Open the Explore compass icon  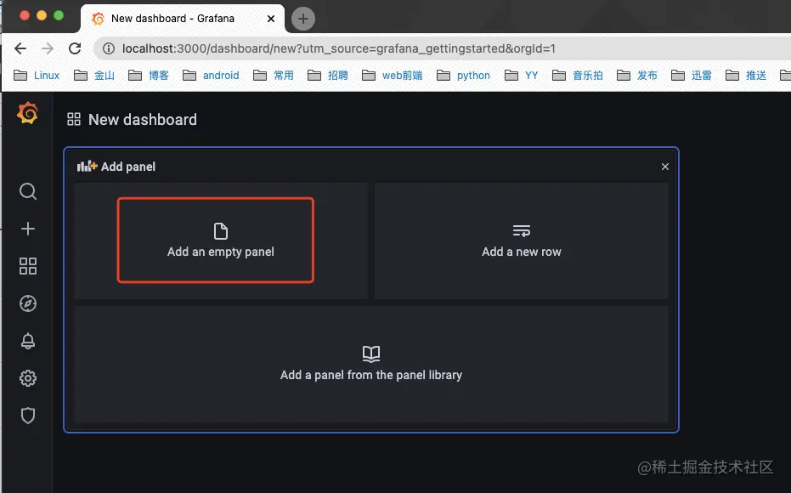pos(28,303)
